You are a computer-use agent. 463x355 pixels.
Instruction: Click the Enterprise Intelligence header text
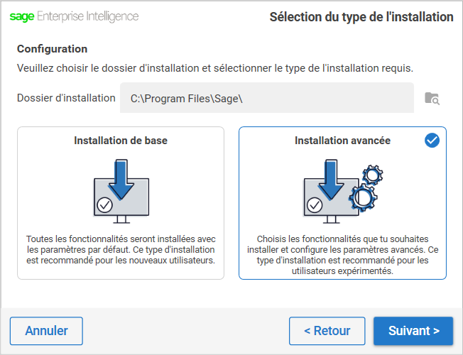click(87, 16)
